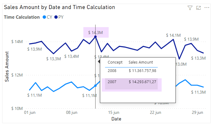
Task: Click the highlighted PY data point marker
Action: coord(95,37)
